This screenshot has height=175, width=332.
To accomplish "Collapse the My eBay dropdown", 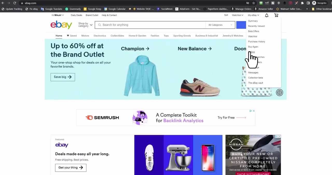I will tap(253, 15).
